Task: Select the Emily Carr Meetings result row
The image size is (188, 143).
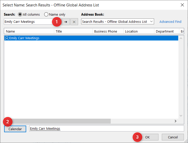Action: click(91, 38)
